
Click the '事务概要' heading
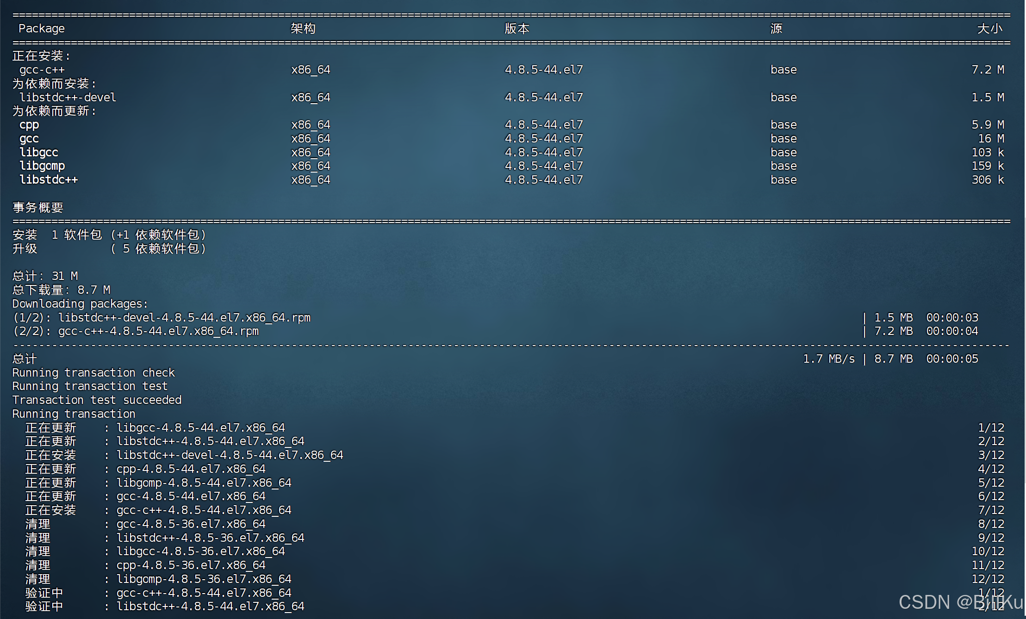click(x=38, y=207)
